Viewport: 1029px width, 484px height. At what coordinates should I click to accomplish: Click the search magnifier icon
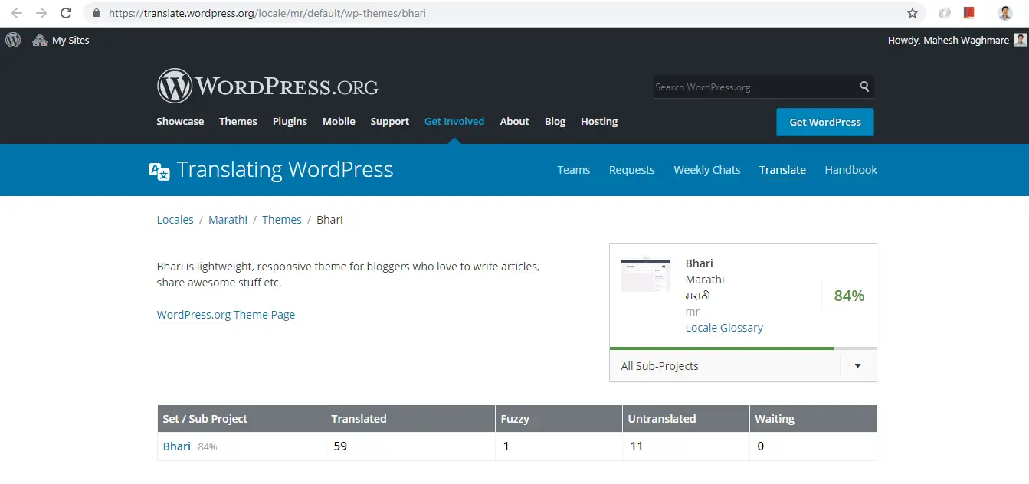click(x=864, y=87)
